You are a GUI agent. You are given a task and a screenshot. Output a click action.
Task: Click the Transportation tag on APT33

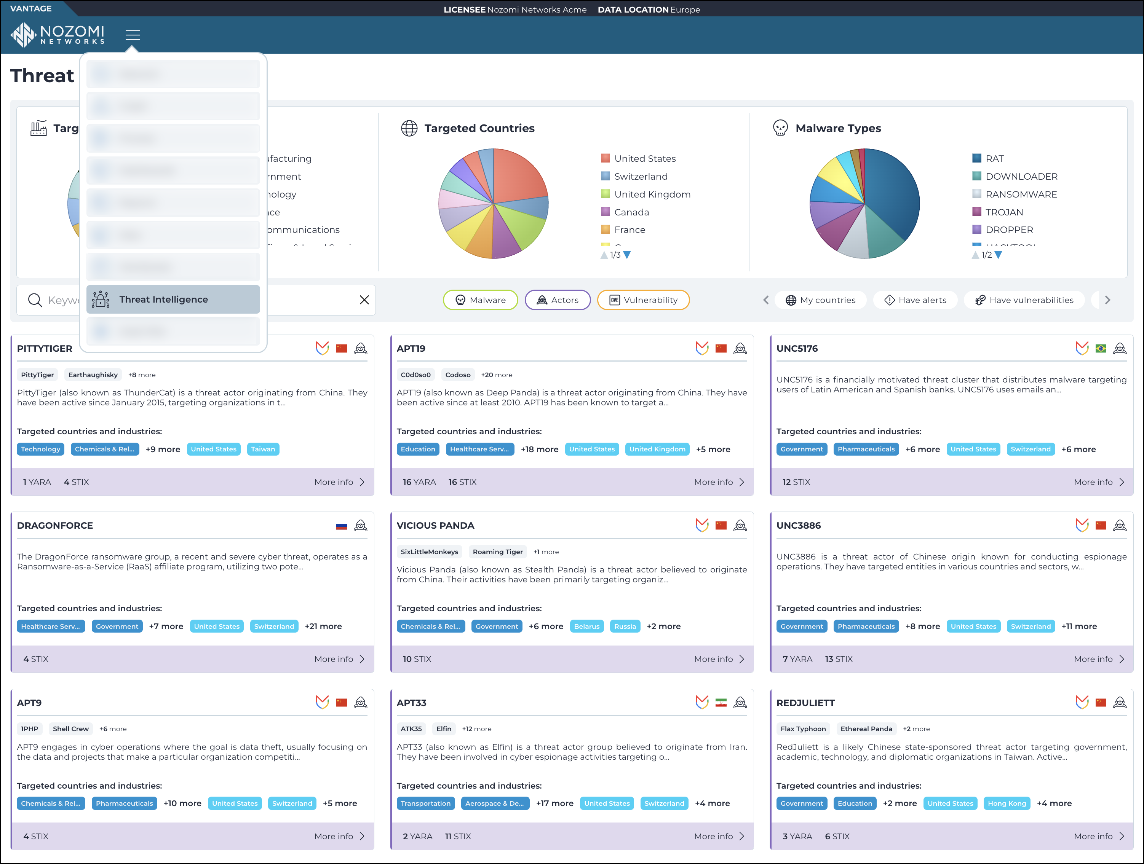pyautogui.click(x=426, y=803)
